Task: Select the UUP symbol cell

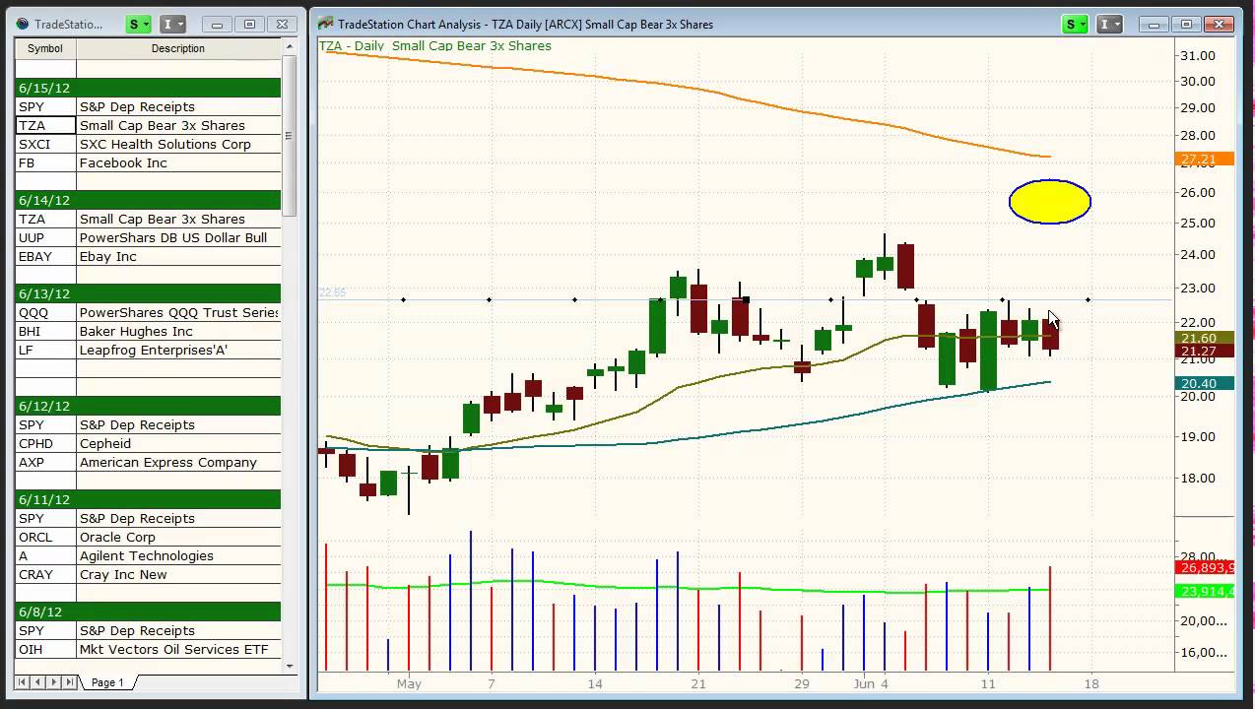Action: pyautogui.click(x=45, y=237)
